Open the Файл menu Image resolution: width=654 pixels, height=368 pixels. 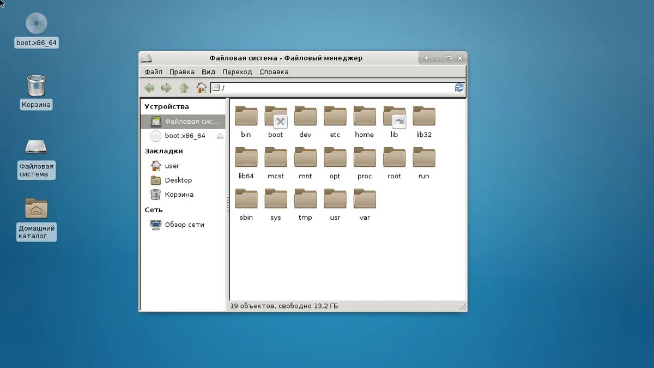coord(154,72)
